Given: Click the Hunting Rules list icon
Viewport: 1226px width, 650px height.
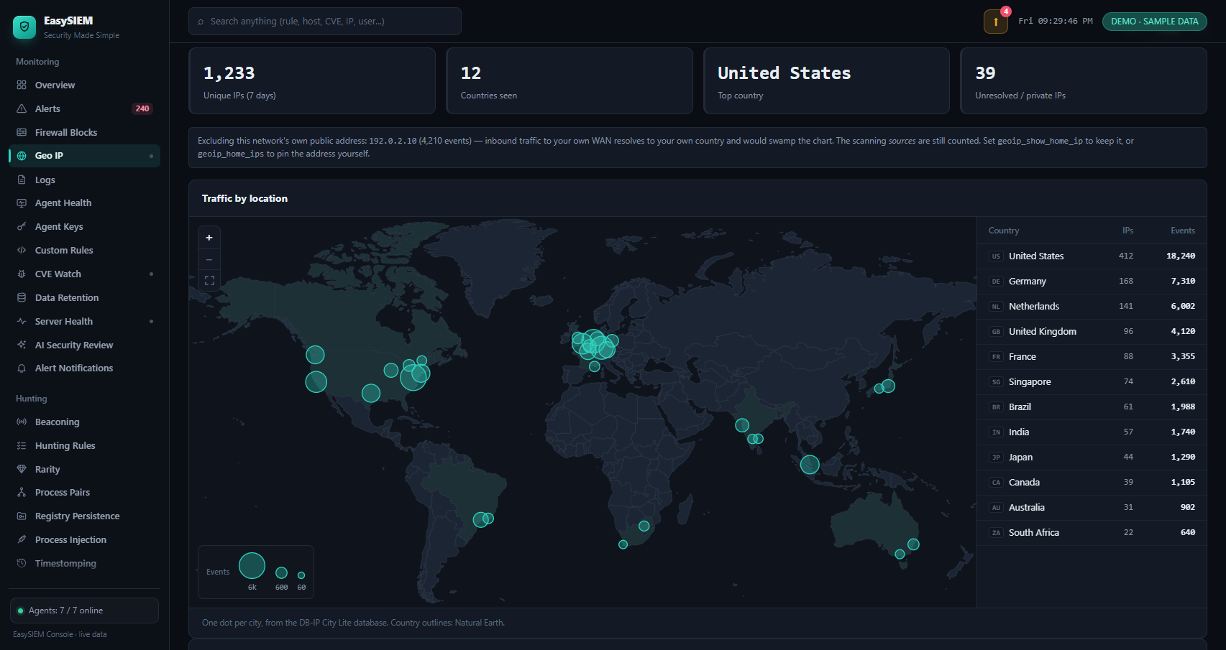Looking at the screenshot, I should coord(22,446).
